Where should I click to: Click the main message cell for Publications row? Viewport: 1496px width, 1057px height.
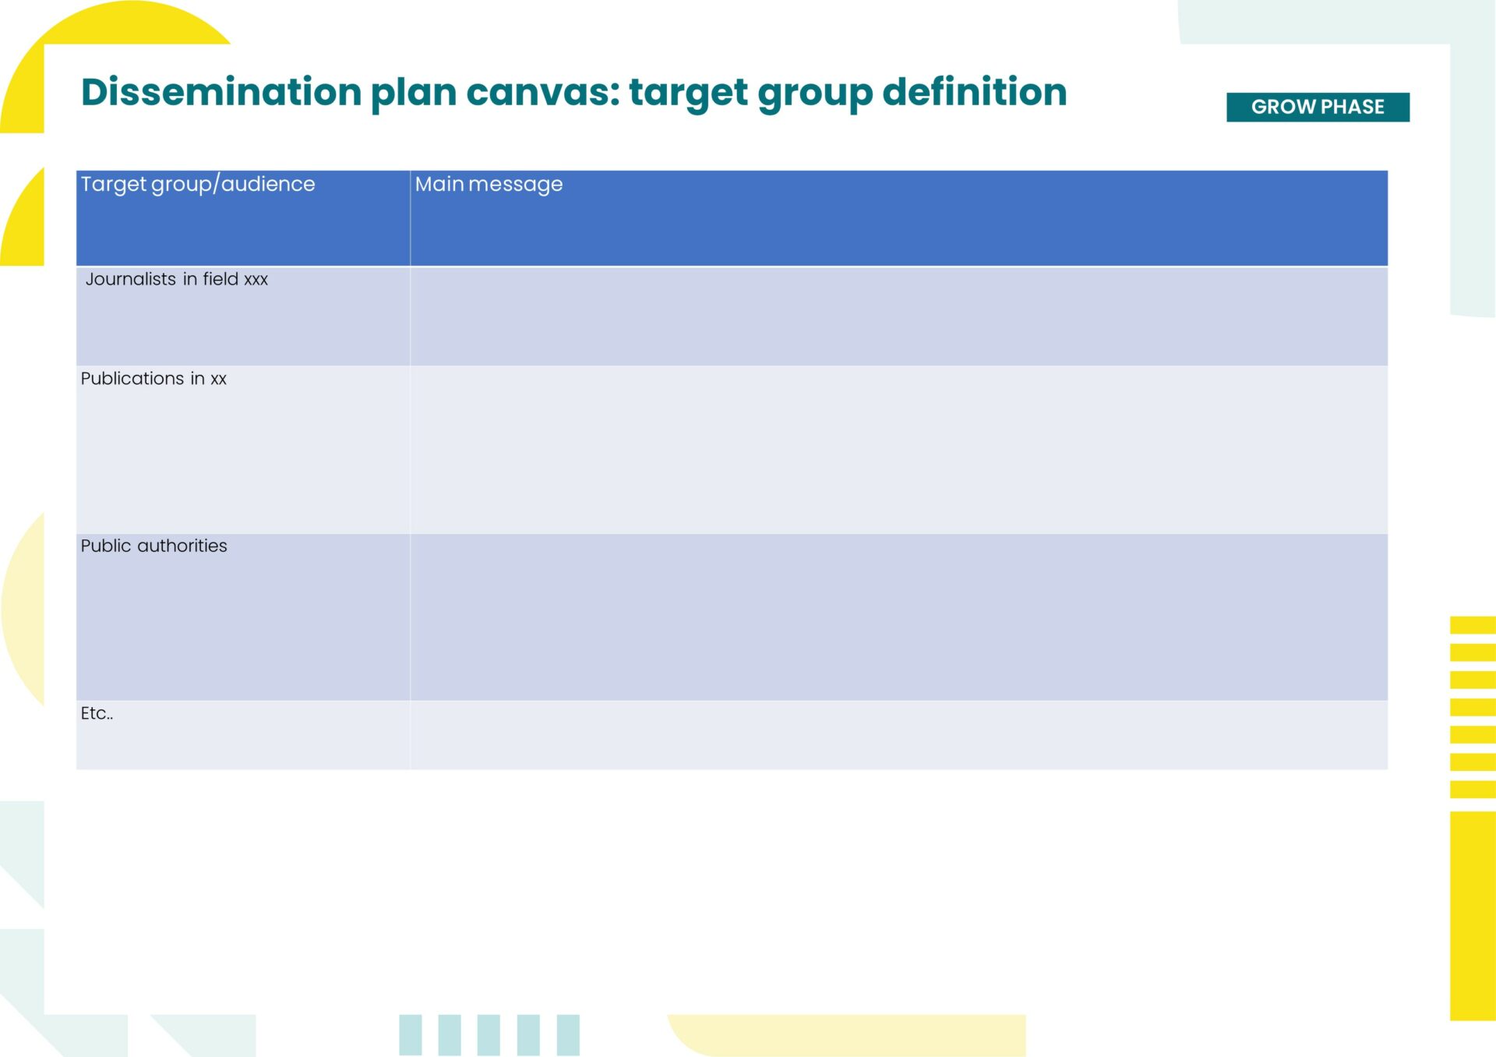tap(899, 450)
